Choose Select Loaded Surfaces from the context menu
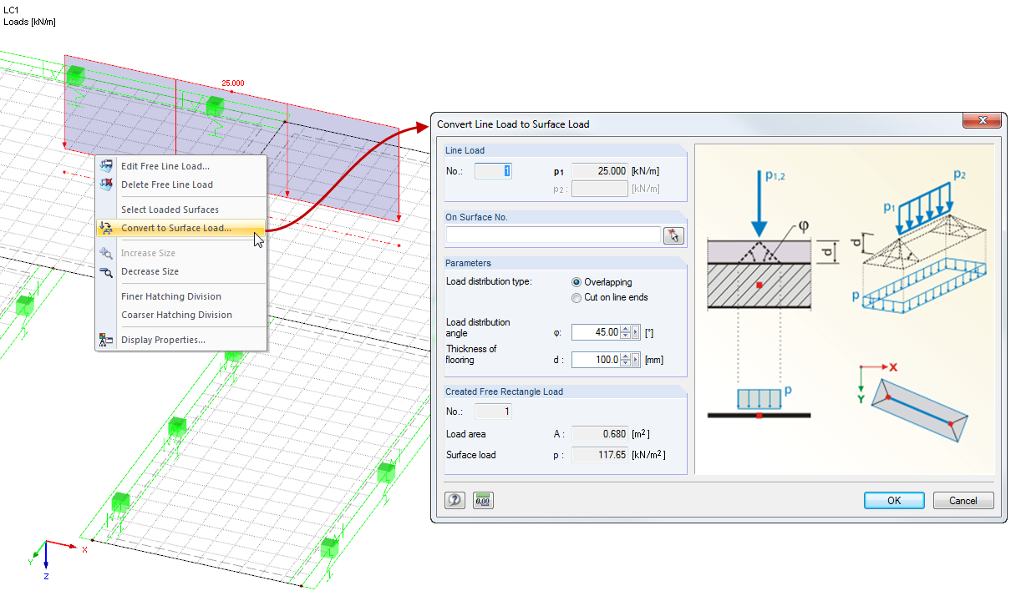This screenshot has width=1021, height=596. 170,209
